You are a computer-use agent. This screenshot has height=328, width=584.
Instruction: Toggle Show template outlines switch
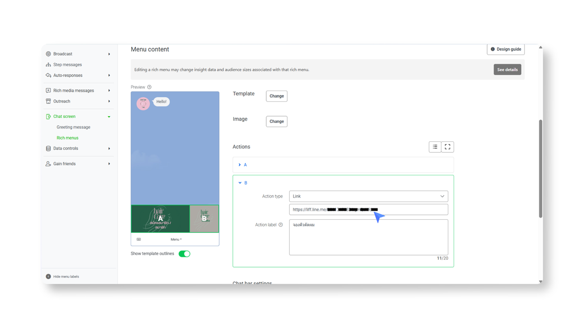(184, 253)
